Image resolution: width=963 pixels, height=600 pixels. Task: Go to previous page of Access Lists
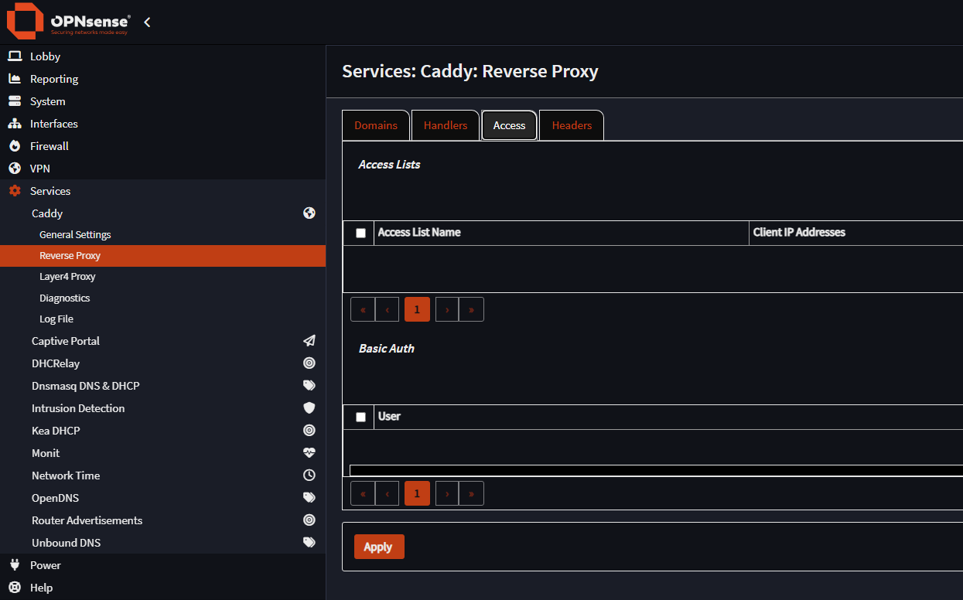387,309
